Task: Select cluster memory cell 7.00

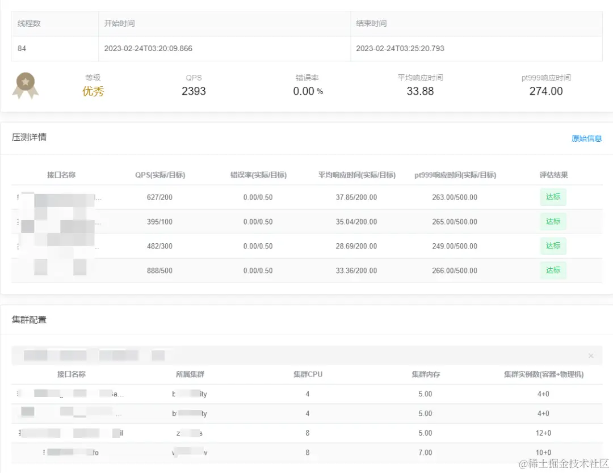Action: 425,452
